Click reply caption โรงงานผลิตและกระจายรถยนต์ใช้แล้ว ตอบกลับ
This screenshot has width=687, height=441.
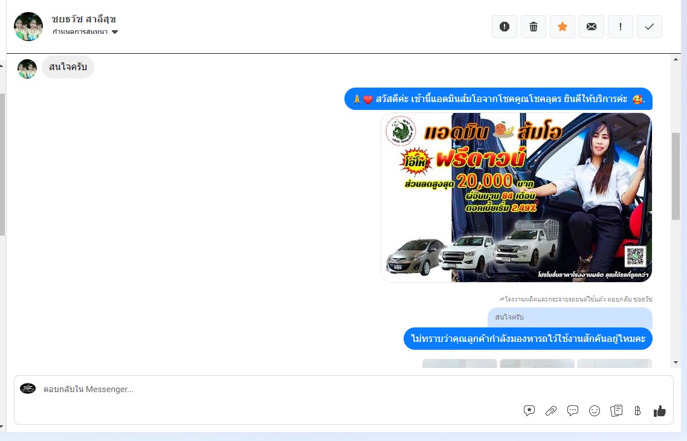click(576, 299)
